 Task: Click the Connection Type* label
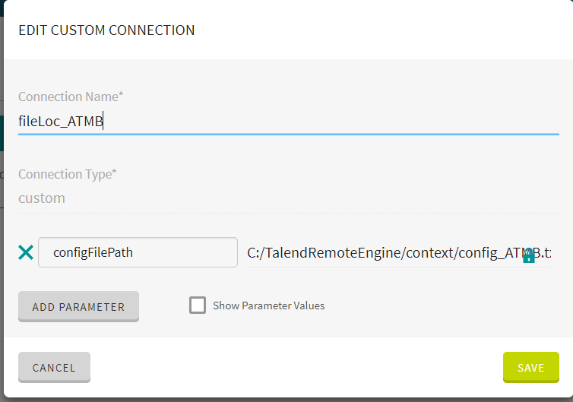point(67,174)
